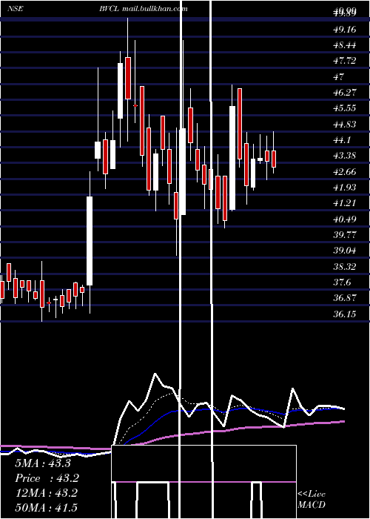
Task: Click the 36.87 price axis label
Action: [345, 297]
